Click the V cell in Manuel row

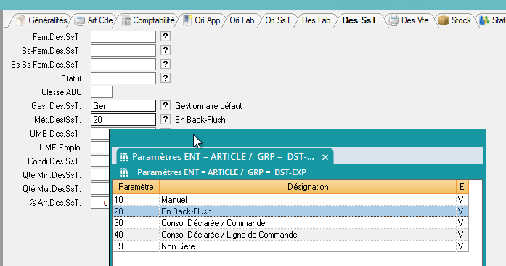coord(462,200)
